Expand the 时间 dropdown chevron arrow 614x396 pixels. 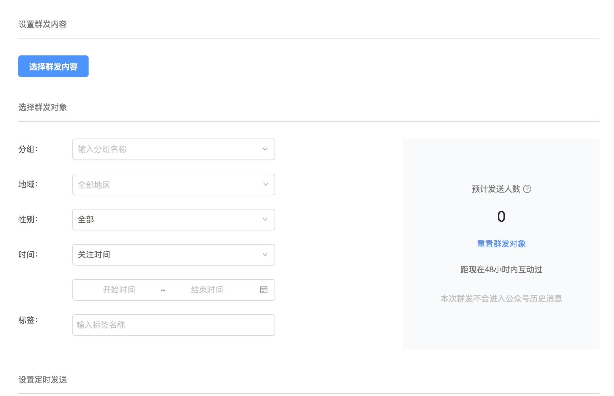265,255
